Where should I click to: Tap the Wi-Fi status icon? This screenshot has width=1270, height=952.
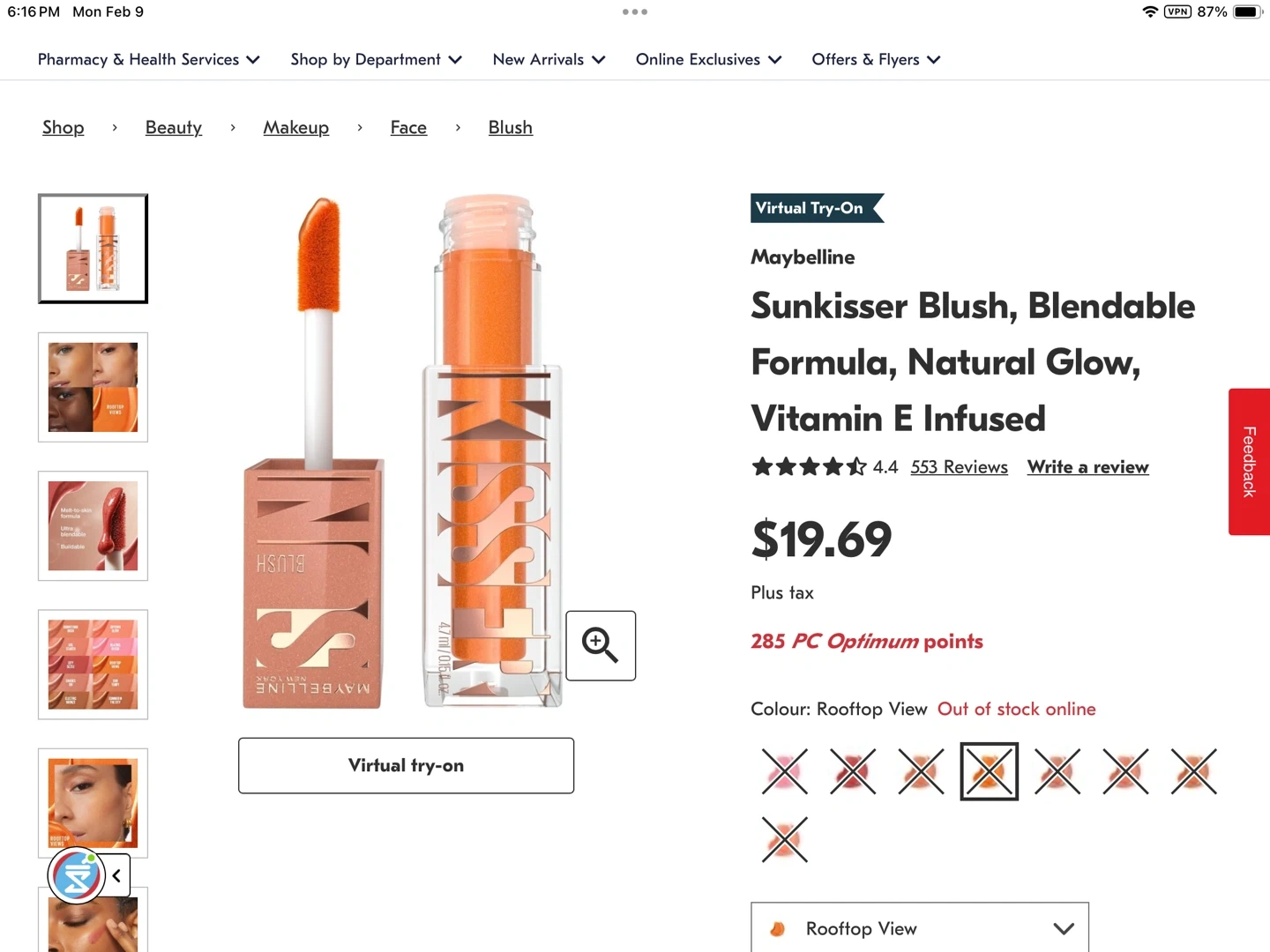click(x=1150, y=12)
